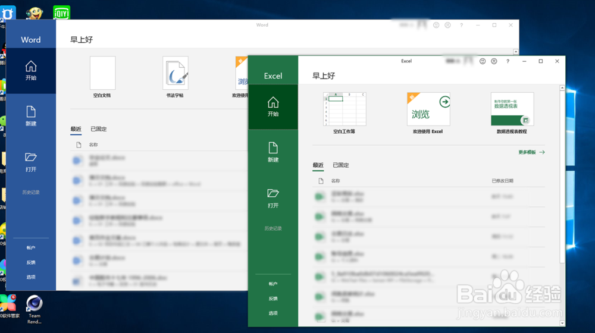595x333 pixels.
Task: Open the partly hidden 欢迎使用 template in Word
Action: point(241,77)
